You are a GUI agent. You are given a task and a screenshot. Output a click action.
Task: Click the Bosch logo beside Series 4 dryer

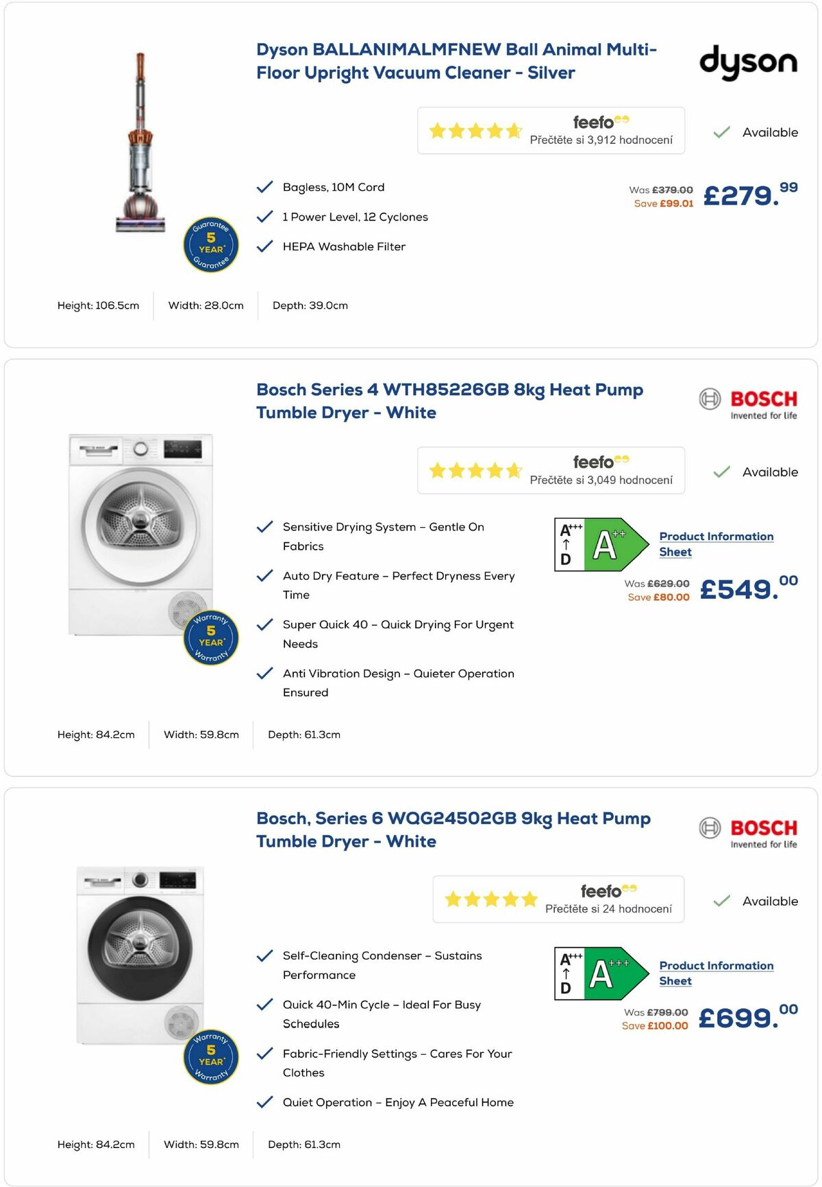749,400
